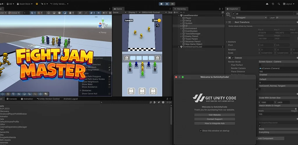Open the Tag Untagged dropdown
Screen dimensions: 298x145
251,18
